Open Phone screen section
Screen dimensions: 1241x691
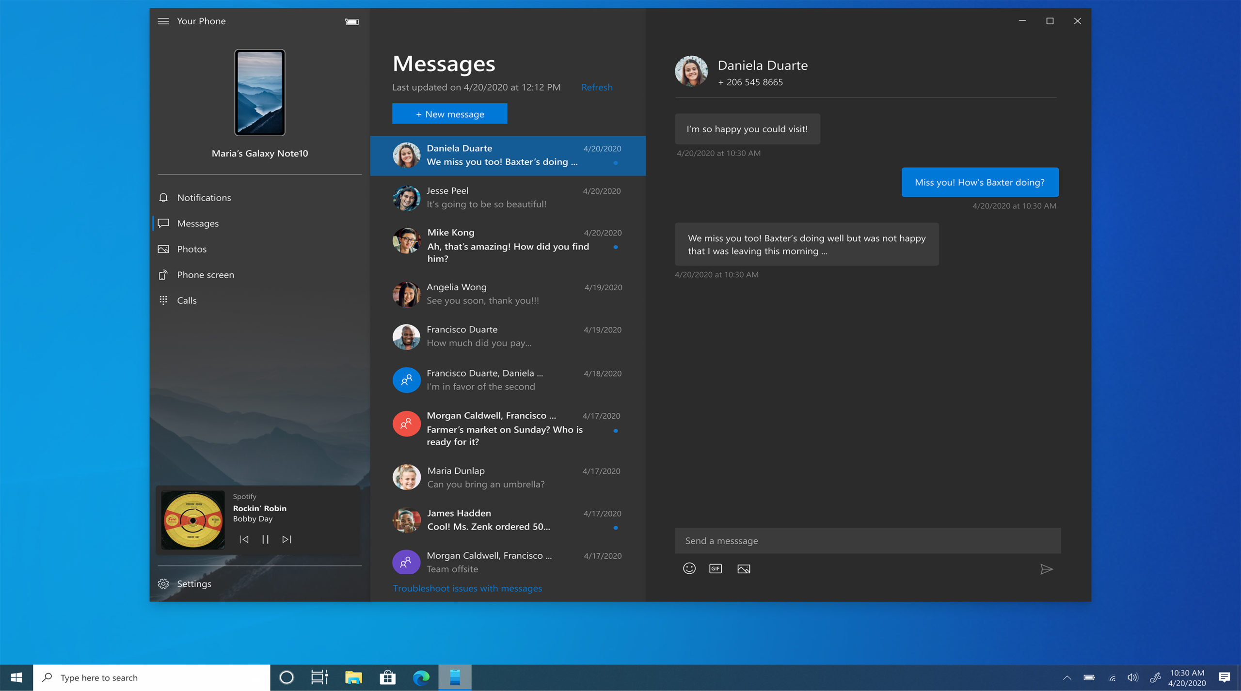pos(205,275)
